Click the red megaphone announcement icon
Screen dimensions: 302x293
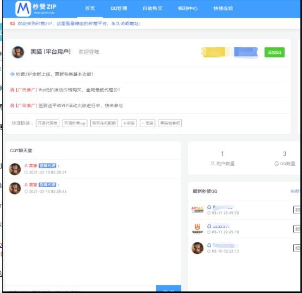[13, 23]
